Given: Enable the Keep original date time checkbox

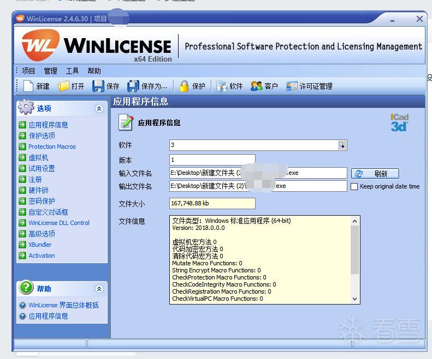Looking at the screenshot, I should tap(354, 187).
